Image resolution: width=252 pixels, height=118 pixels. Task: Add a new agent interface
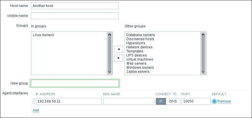click(x=36, y=110)
